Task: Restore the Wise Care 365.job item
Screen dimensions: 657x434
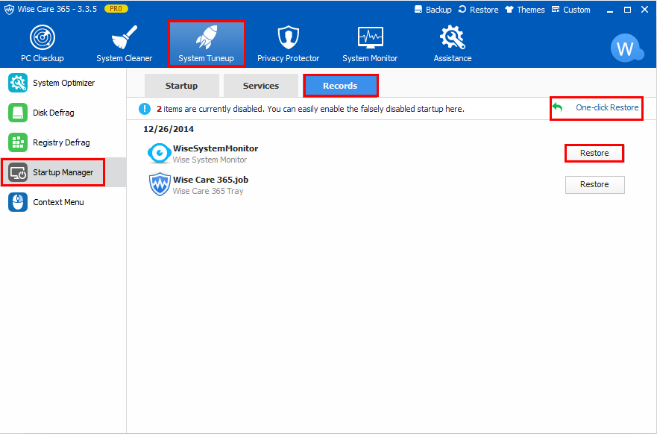Action: click(595, 184)
